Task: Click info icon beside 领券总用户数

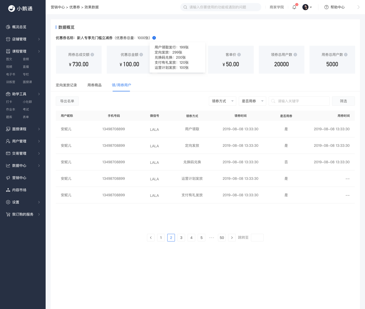Action: click(295, 55)
